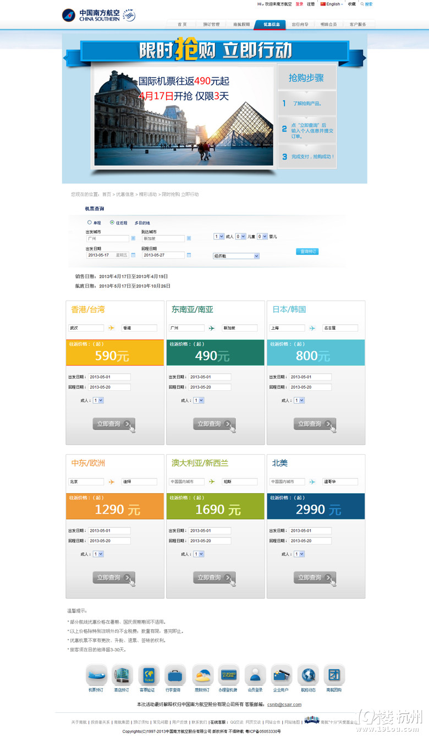Open the 度假预订 vacation booking icon
429x736 pixels.
202,675
